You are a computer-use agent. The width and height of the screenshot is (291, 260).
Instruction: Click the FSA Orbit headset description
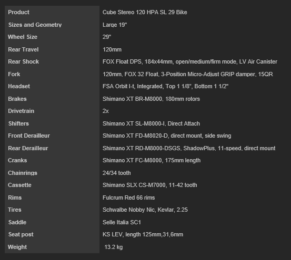165,86
